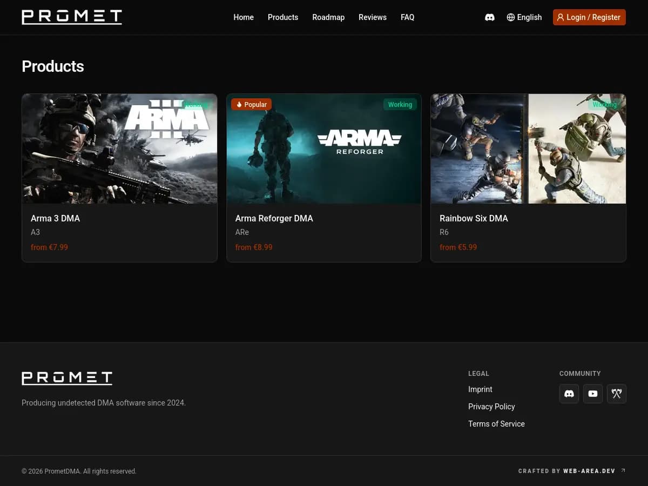Viewport: 648px width, 486px height.
Task: Select the Arma 3 DMA product title
Action: pyautogui.click(x=55, y=218)
